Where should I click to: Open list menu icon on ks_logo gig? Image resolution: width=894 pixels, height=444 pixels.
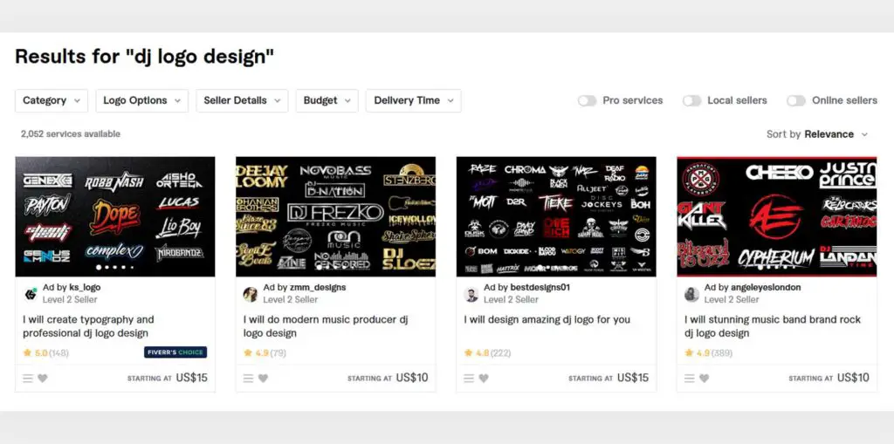coord(28,378)
